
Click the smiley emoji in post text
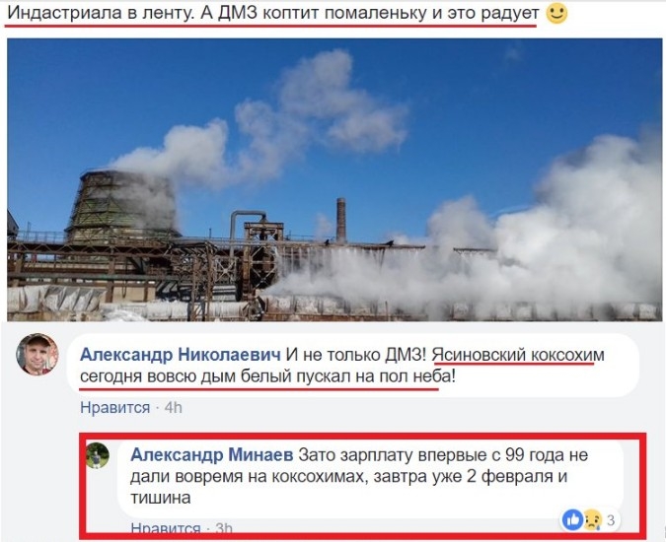point(556,14)
